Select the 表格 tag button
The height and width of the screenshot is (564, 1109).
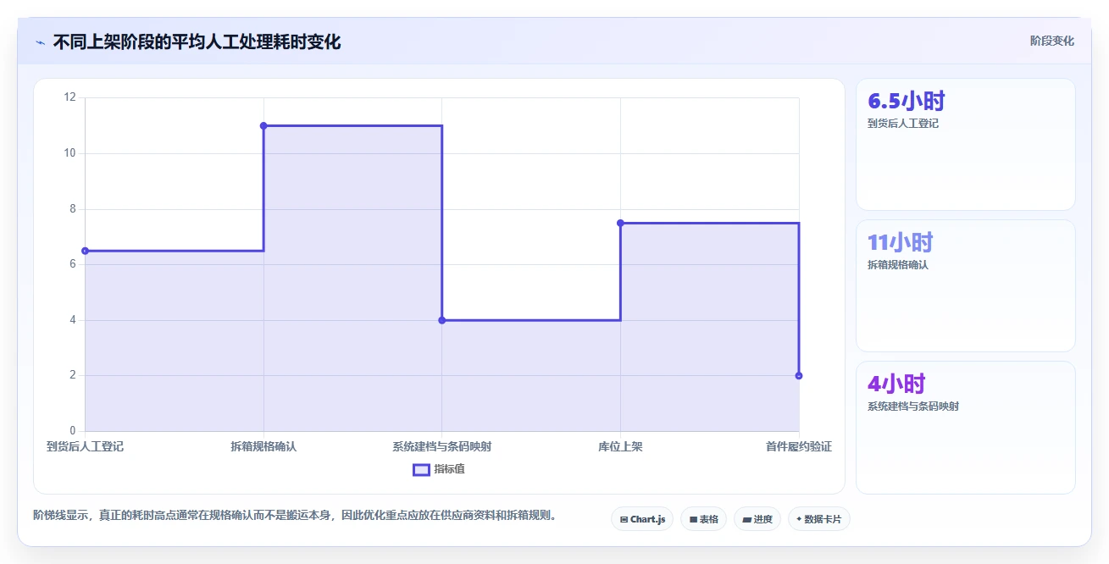[x=704, y=519]
